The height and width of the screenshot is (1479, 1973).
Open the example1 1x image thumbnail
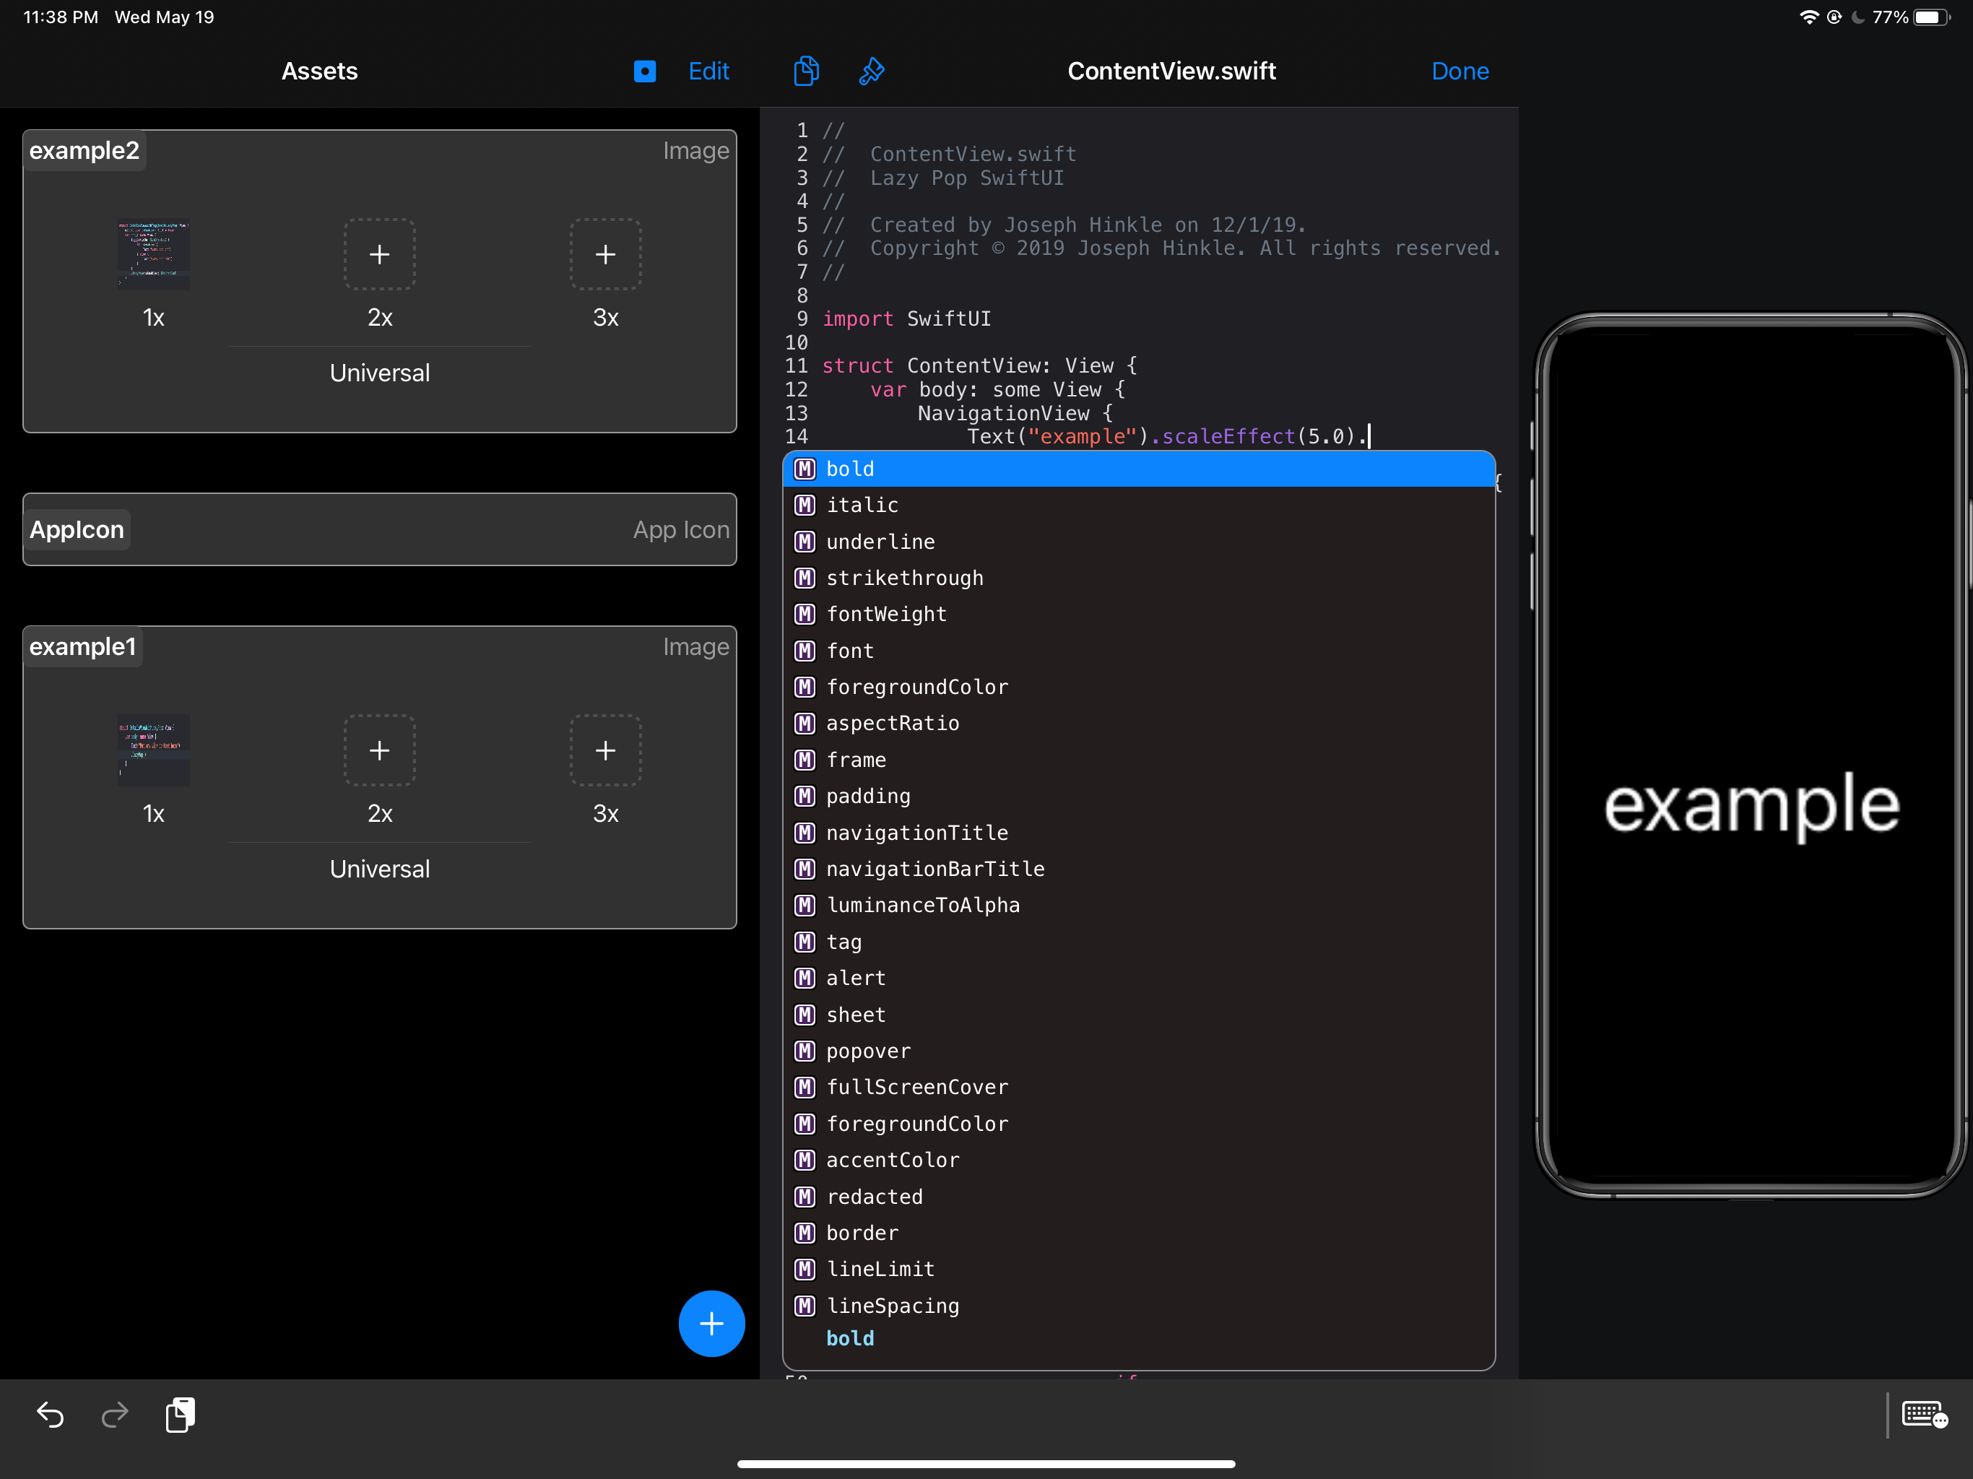coord(153,751)
